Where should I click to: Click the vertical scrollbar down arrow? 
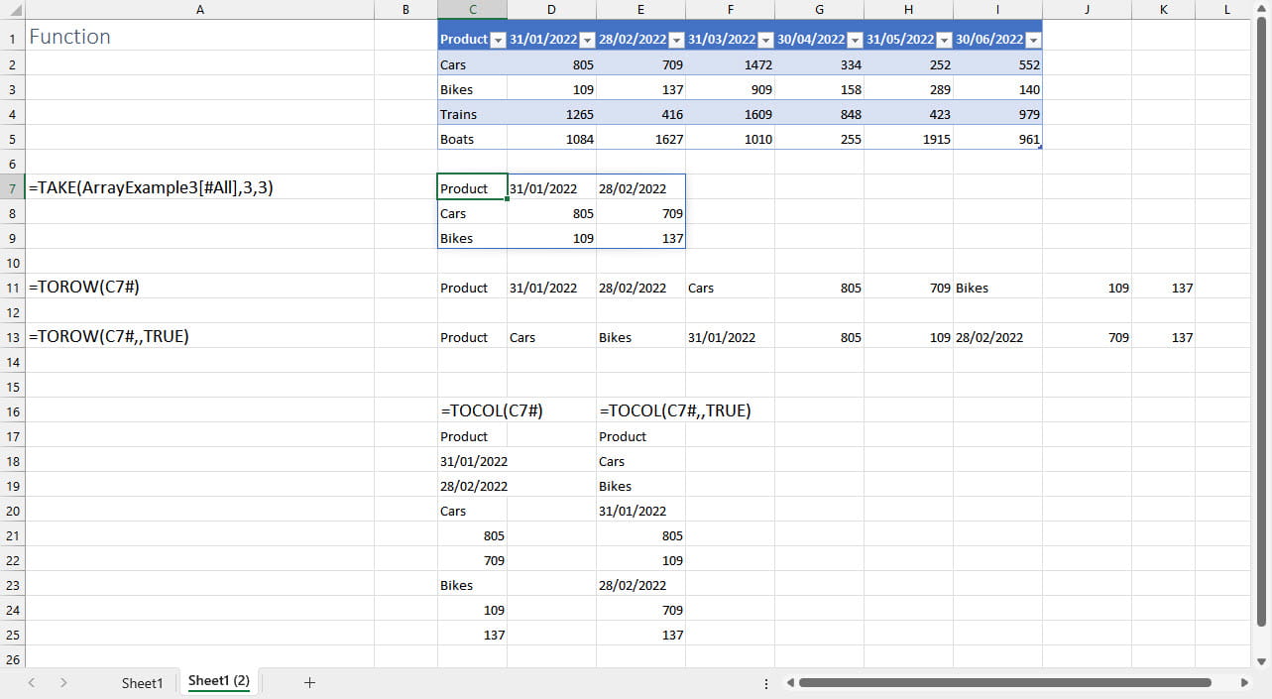(x=1261, y=661)
